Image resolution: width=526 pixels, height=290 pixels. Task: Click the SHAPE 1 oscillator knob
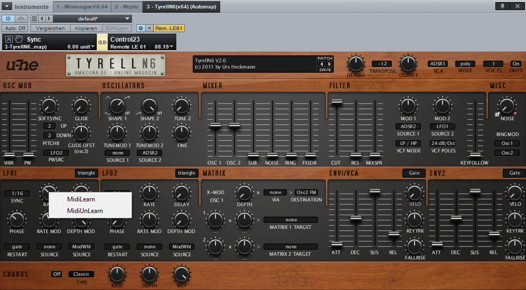coord(117,106)
